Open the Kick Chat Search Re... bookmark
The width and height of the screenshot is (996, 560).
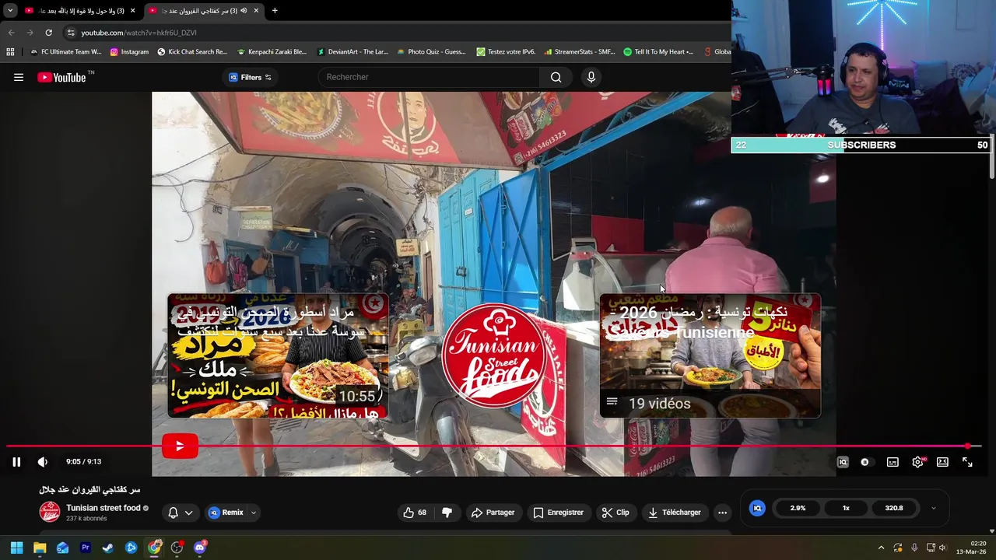[191, 52]
